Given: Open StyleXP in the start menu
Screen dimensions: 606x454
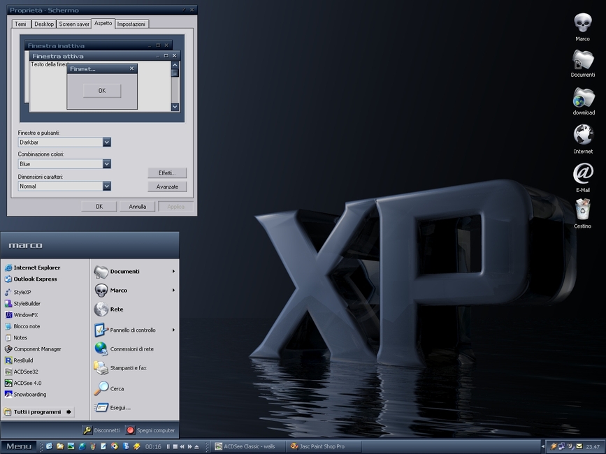Looking at the screenshot, I should tap(17, 292).
